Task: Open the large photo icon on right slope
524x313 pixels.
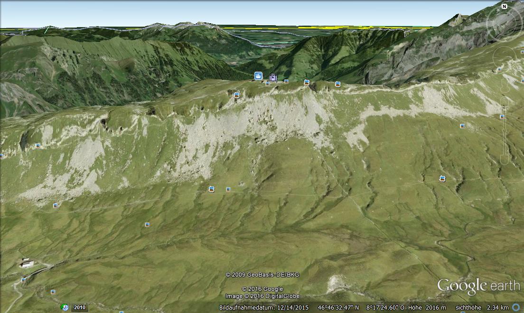Action: pyautogui.click(x=442, y=179)
